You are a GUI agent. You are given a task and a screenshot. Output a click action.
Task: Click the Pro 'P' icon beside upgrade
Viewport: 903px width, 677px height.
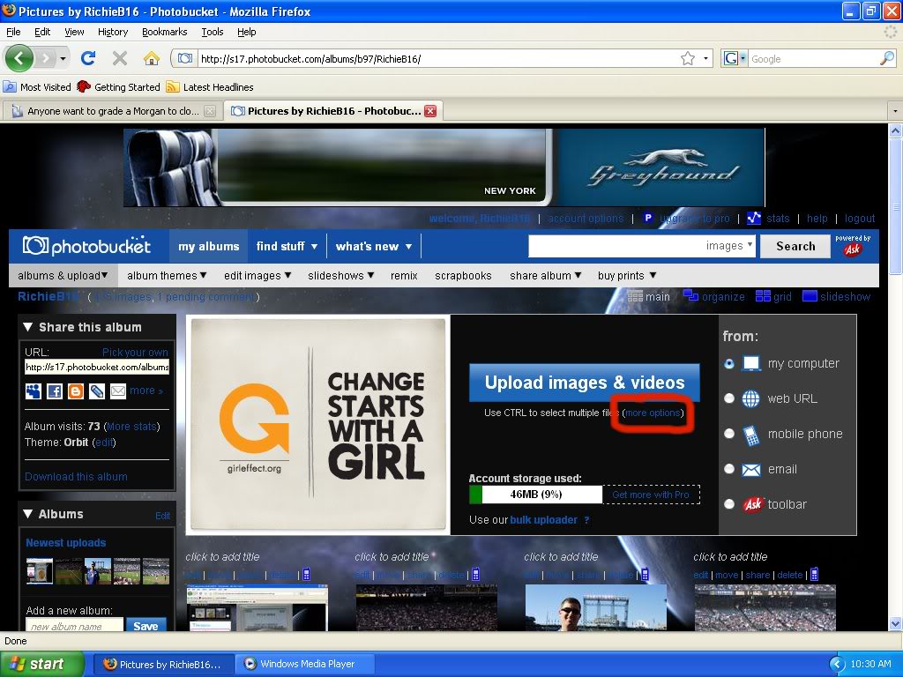click(x=648, y=219)
